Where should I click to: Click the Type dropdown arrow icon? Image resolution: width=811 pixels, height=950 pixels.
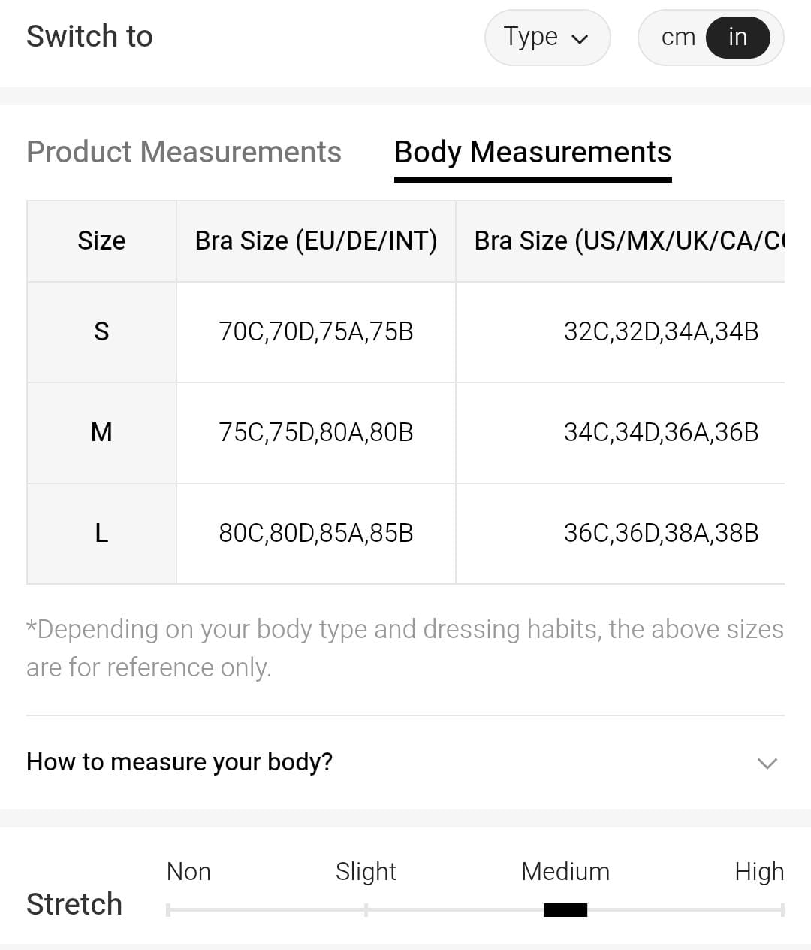[x=580, y=39]
